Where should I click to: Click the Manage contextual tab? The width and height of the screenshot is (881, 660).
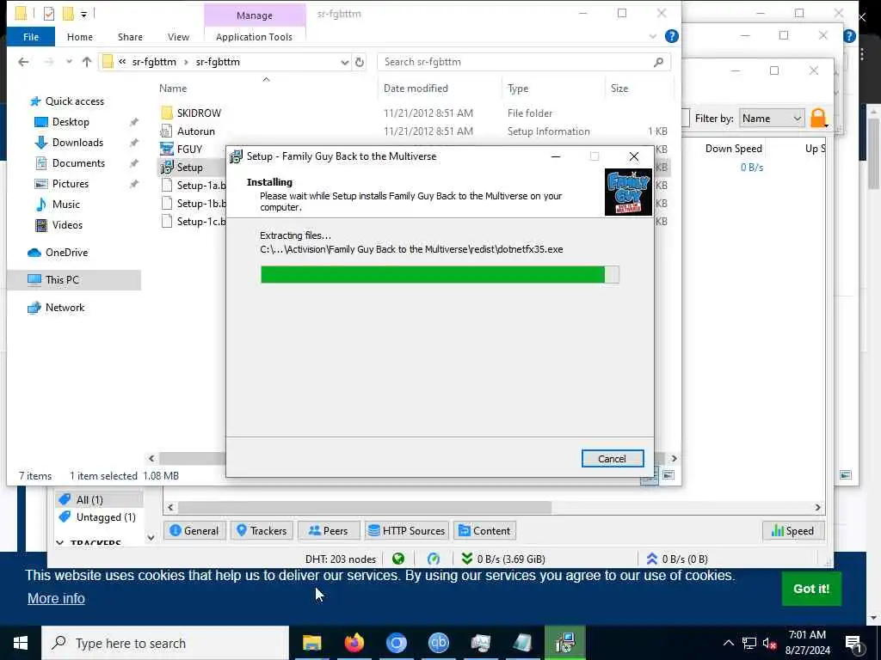pos(255,15)
